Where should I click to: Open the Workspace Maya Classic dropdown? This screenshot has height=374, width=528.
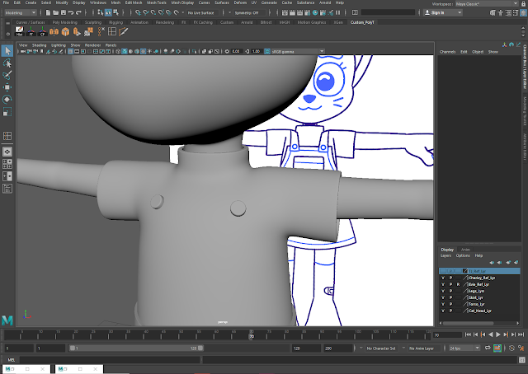pos(487,3)
